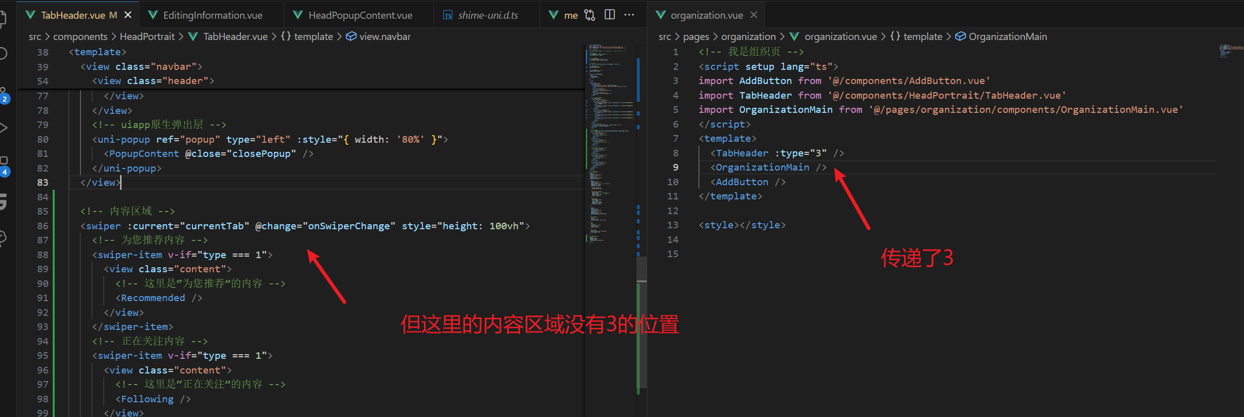Click the closing </uni-popup> tag

[x=127, y=168]
